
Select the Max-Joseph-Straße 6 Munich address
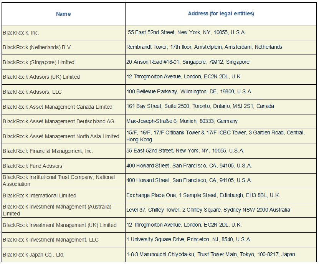(182, 121)
